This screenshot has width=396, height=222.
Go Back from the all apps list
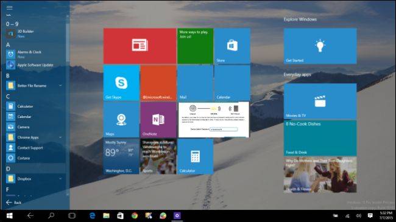(x=14, y=203)
